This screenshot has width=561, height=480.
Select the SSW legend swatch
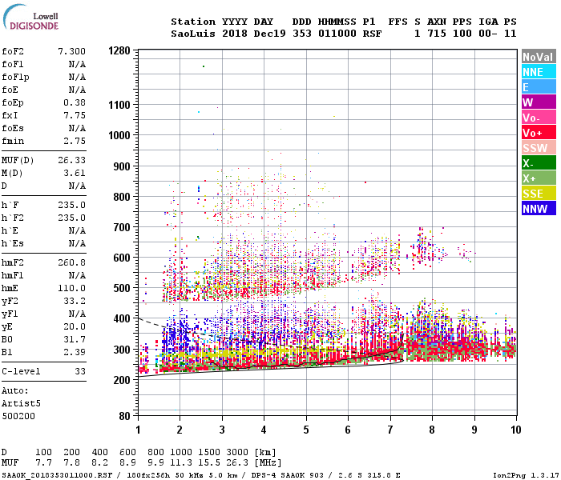pos(539,148)
